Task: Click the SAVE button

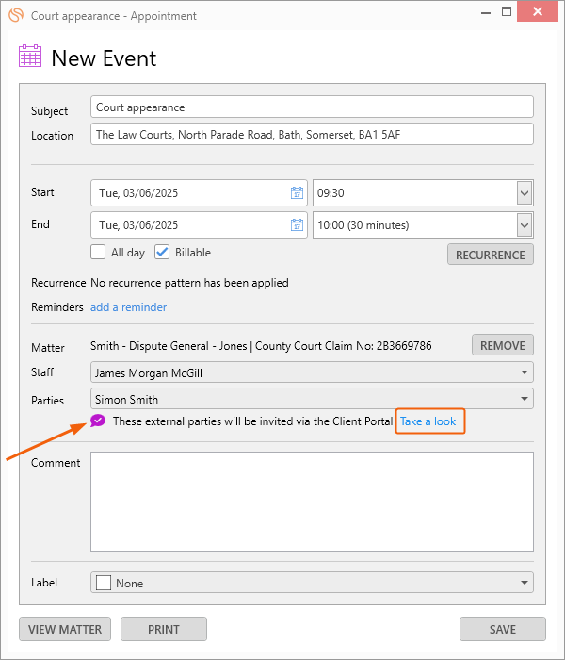Action: tap(502, 629)
